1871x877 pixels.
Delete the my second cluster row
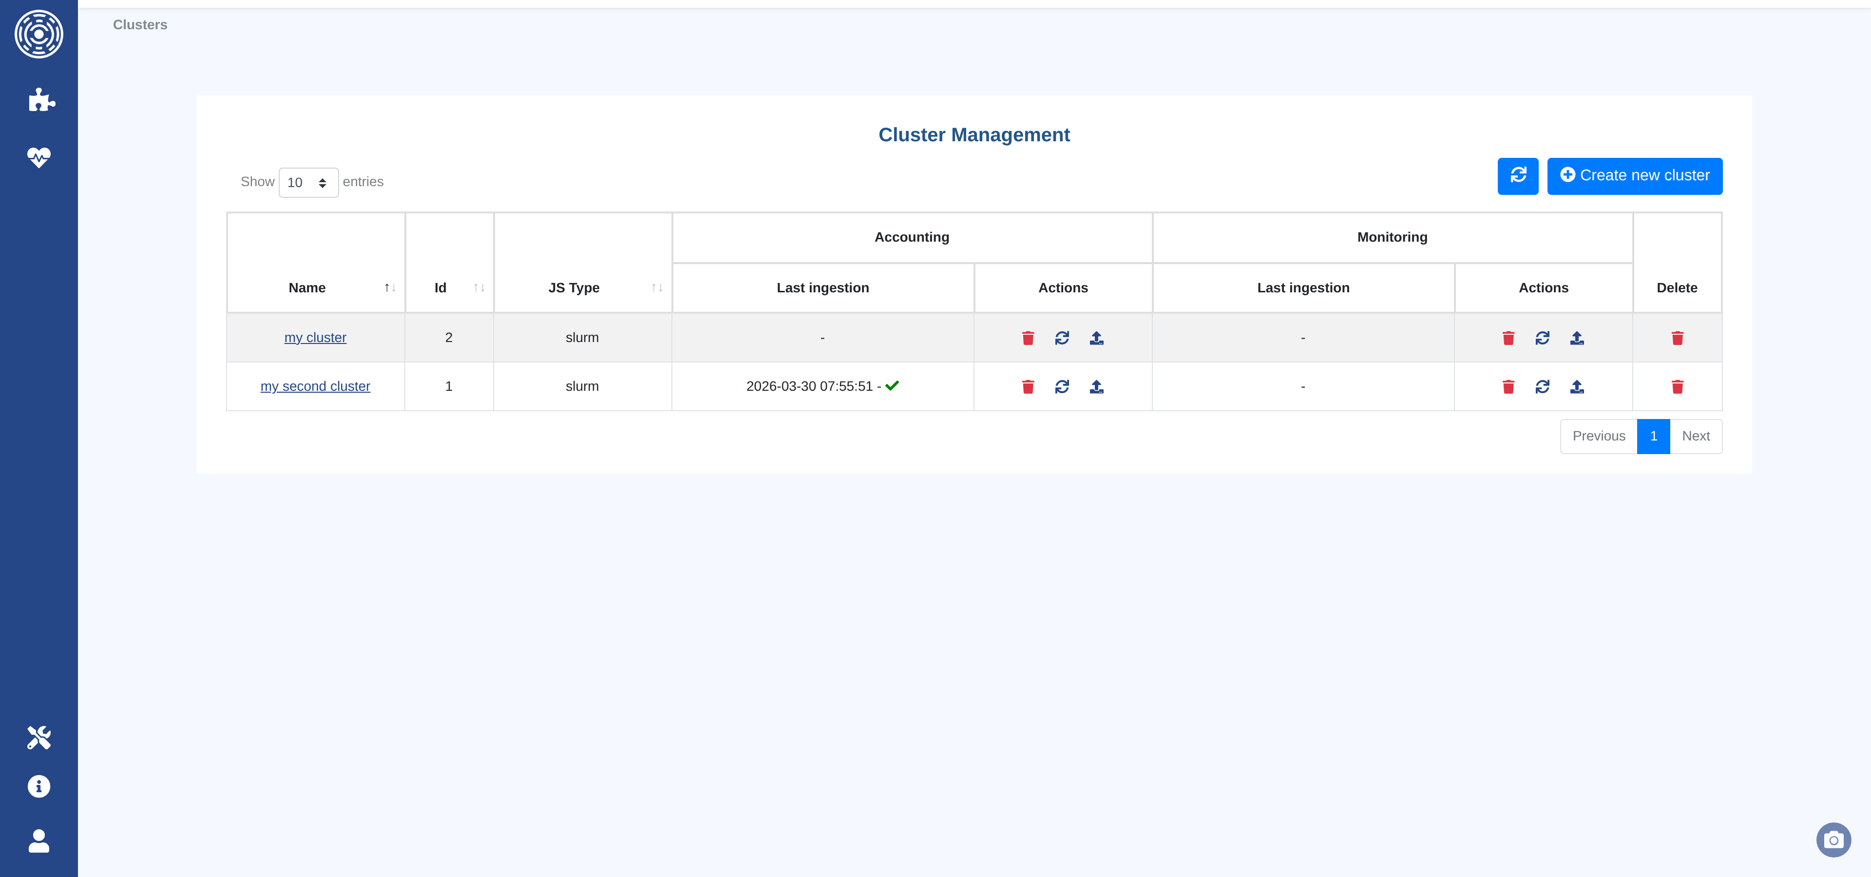tap(1677, 387)
